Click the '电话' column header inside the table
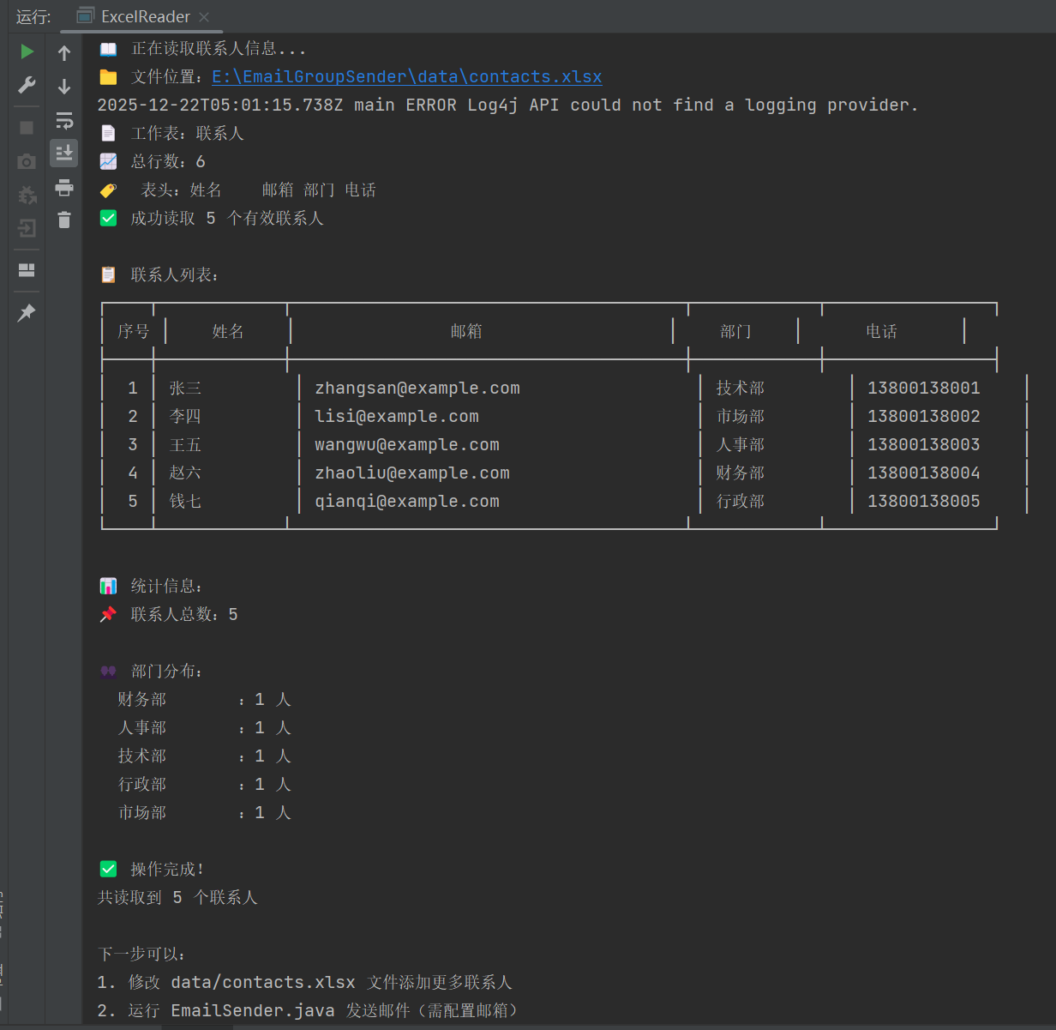 pos(881,331)
